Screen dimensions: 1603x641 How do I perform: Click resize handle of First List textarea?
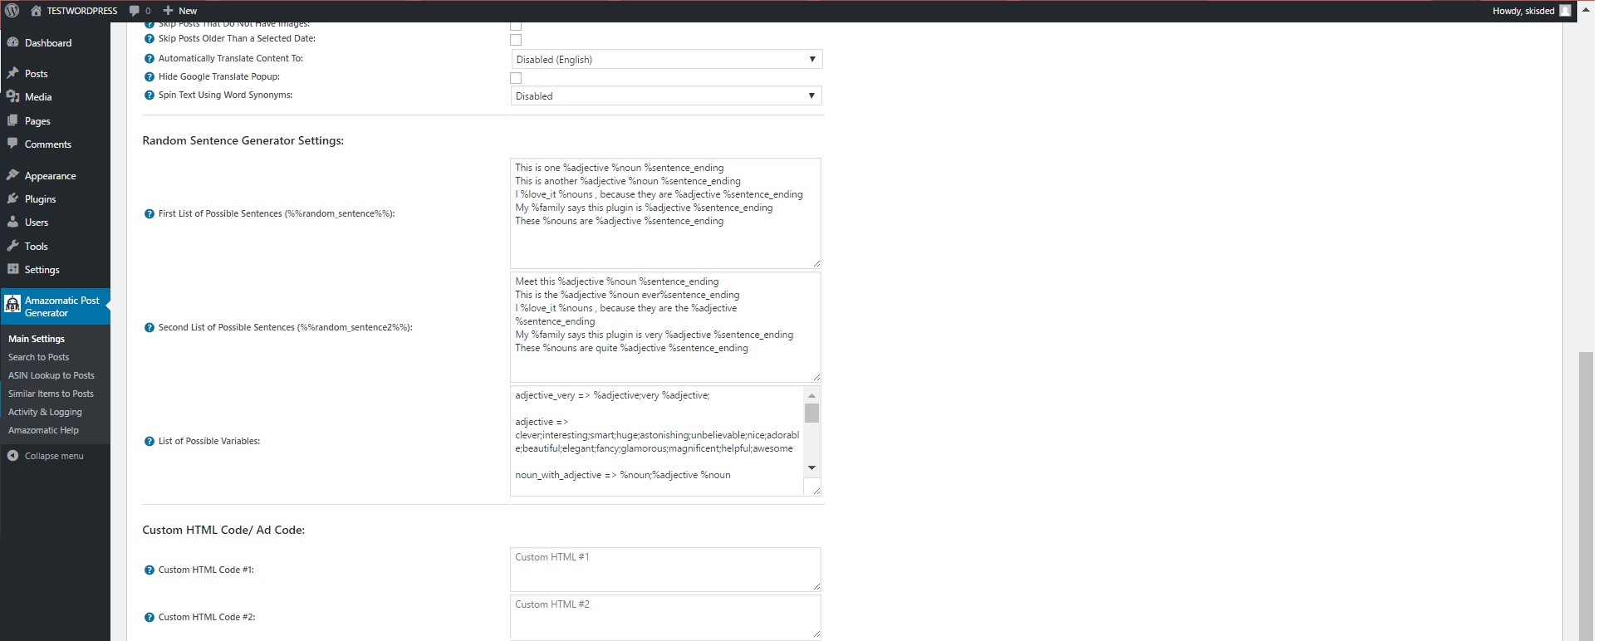[816, 263]
